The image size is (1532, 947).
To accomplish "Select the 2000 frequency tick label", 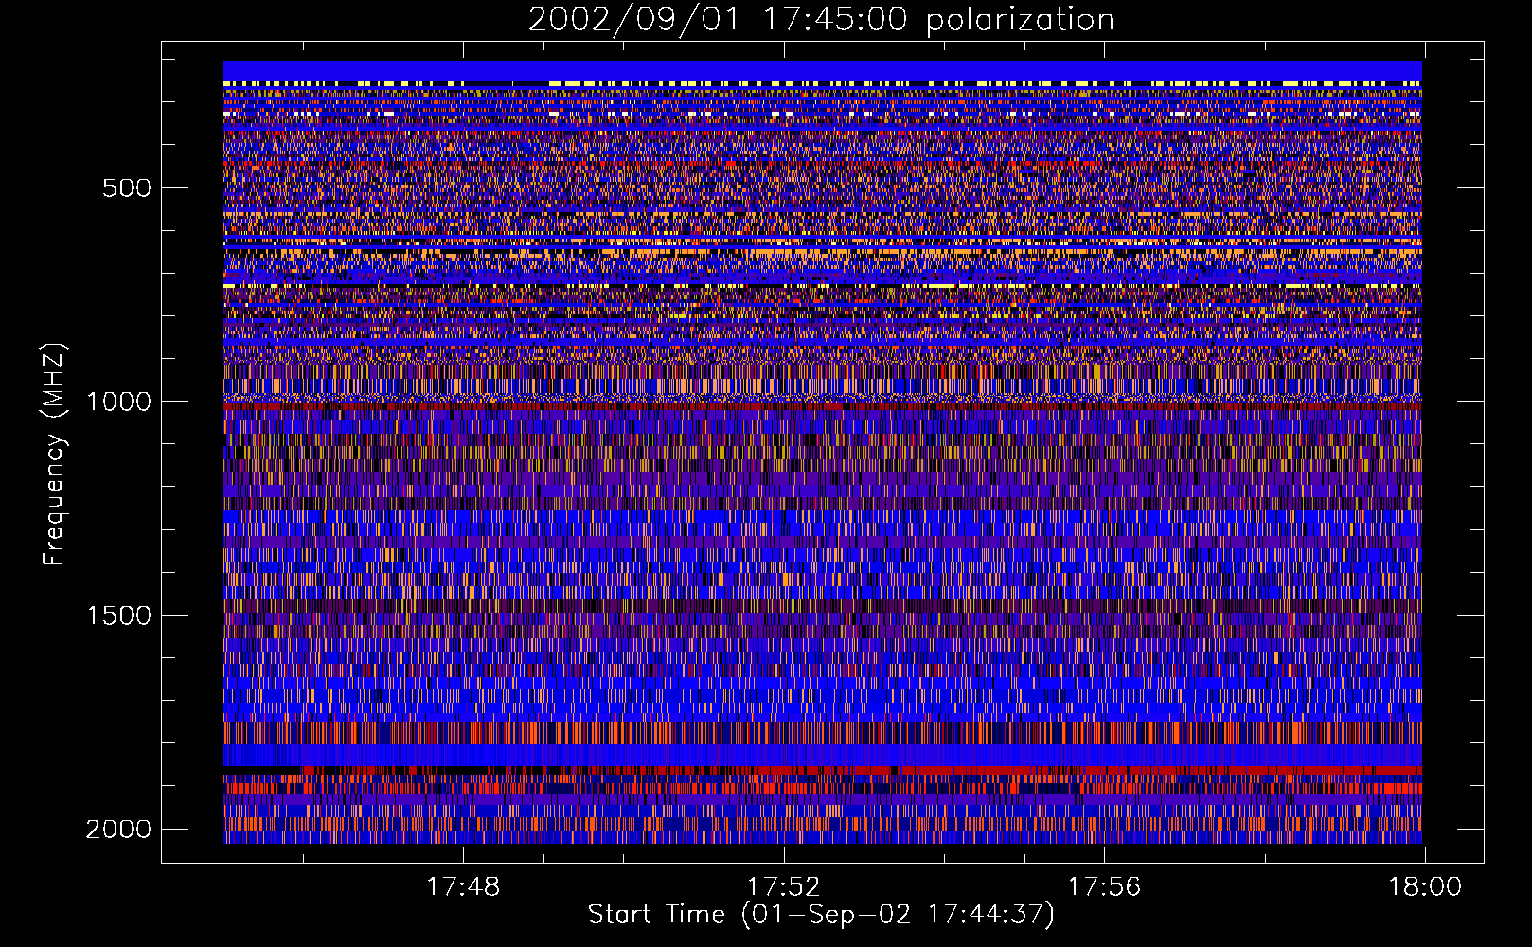I will coord(118,830).
